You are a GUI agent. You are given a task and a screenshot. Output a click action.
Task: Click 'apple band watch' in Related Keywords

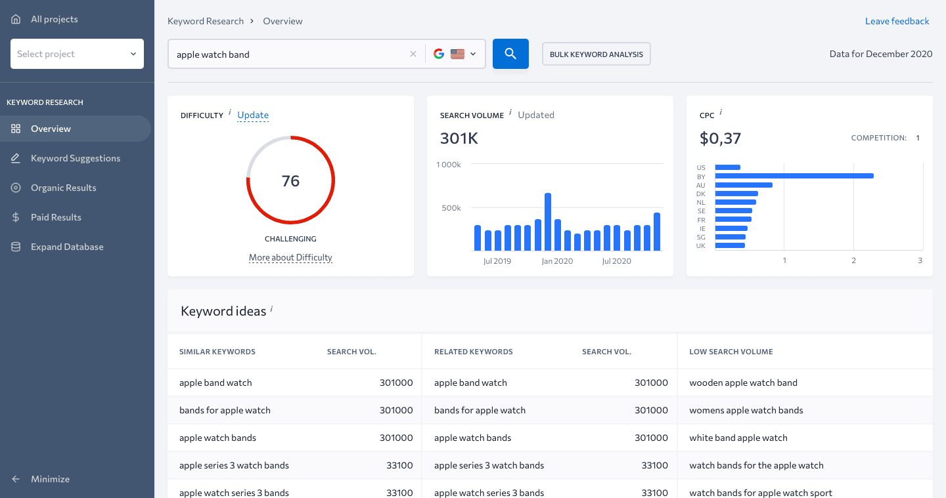(x=470, y=383)
